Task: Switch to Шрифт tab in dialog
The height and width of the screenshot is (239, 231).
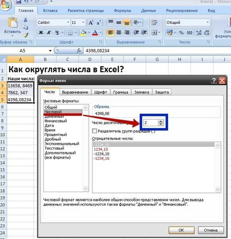Action: coord(100,92)
